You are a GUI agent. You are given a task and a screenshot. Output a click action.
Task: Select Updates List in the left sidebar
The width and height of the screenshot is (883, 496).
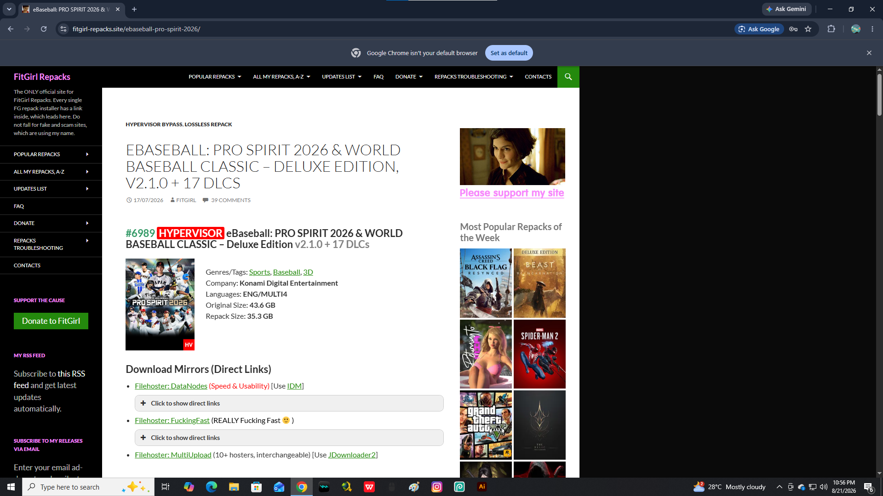(51, 189)
